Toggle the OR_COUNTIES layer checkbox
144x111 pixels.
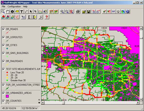click(3, 101)
